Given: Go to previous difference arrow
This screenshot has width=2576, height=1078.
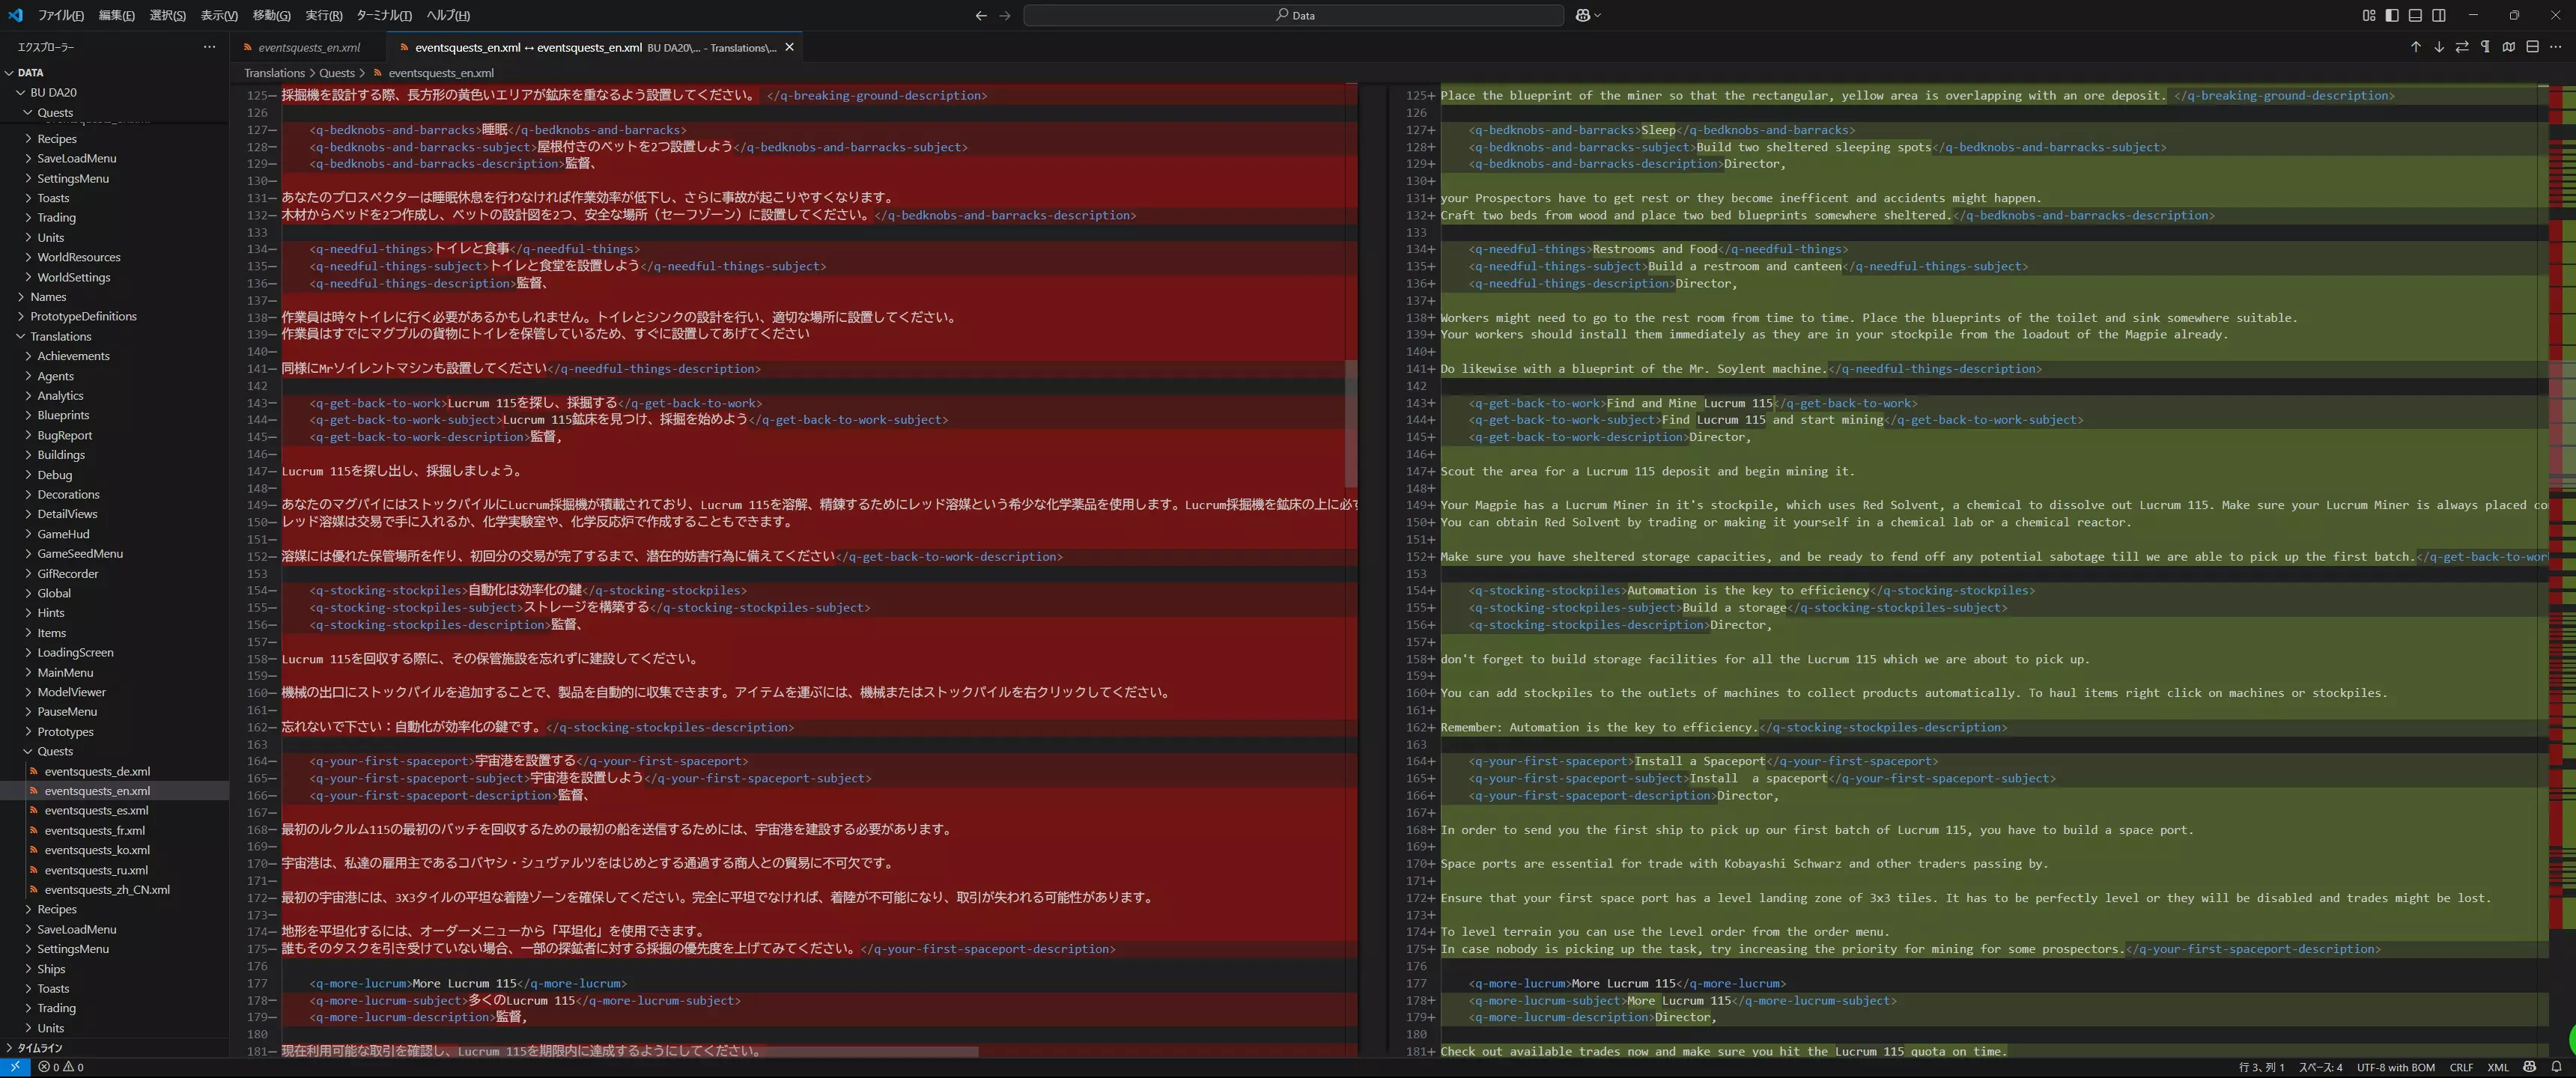Looking at the screenshot, I should [x=2415, y=47].
